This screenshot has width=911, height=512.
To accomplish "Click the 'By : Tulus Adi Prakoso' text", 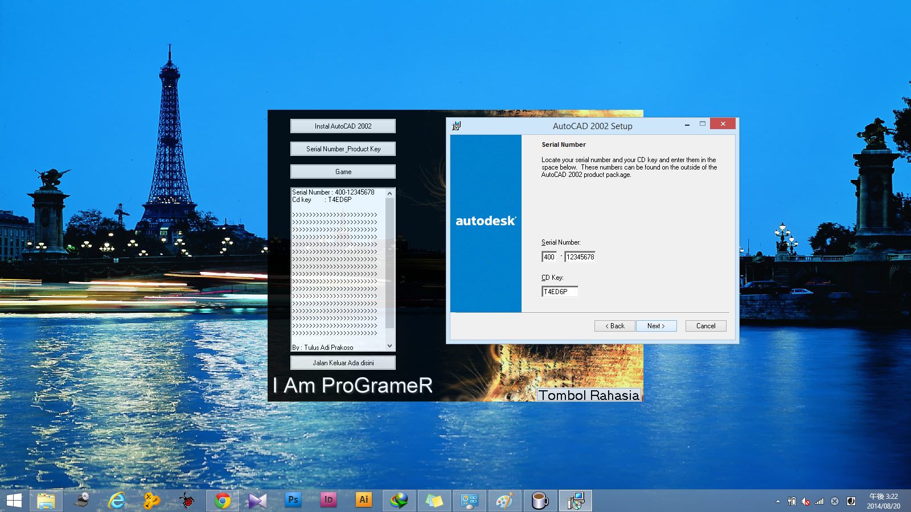I will click(323, 348).
